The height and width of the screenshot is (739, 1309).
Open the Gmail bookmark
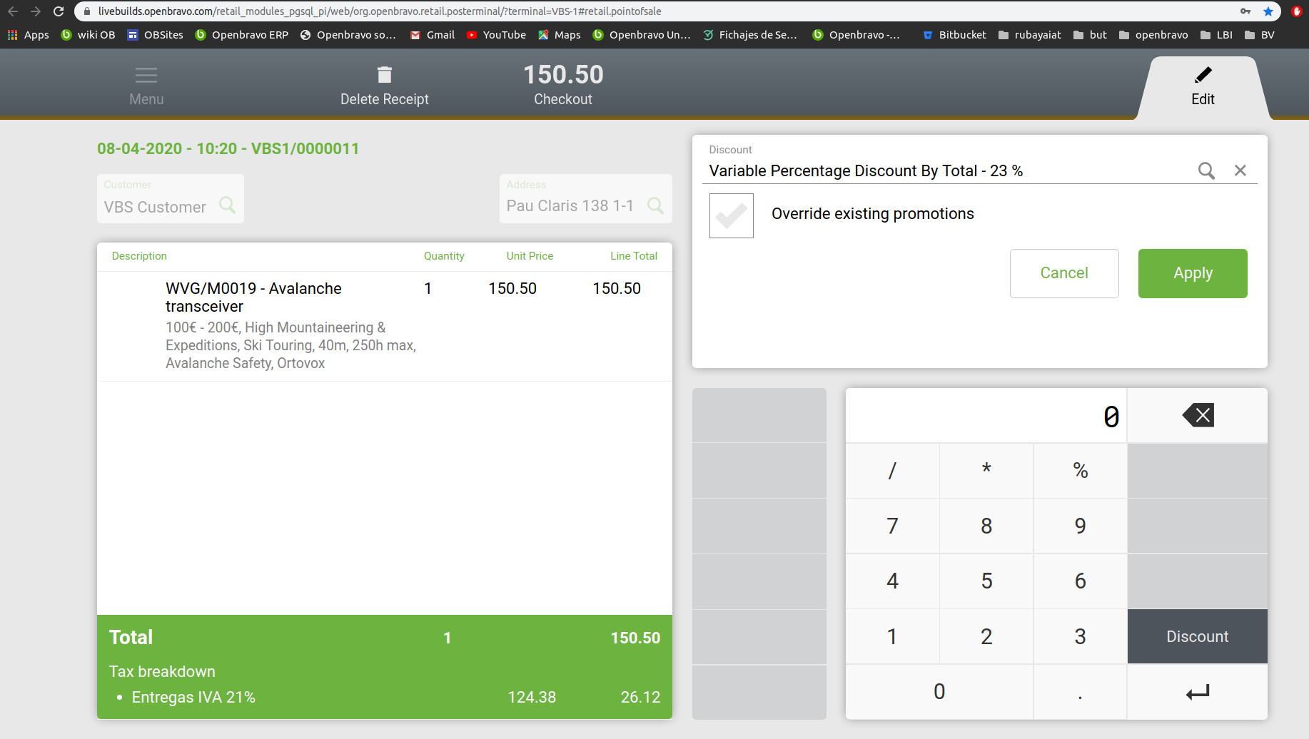(433, 35)
